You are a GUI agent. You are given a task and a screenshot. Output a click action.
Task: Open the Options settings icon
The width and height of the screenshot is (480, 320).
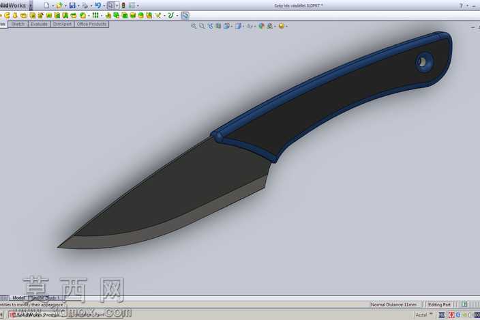point(132,5)
